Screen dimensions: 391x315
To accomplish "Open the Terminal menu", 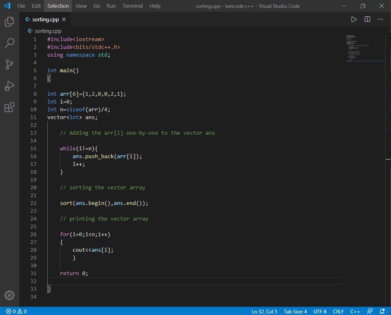I will tap(132, 6).
